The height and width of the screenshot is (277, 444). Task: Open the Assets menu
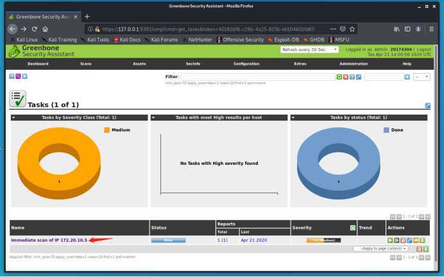(x=139, y=64)
